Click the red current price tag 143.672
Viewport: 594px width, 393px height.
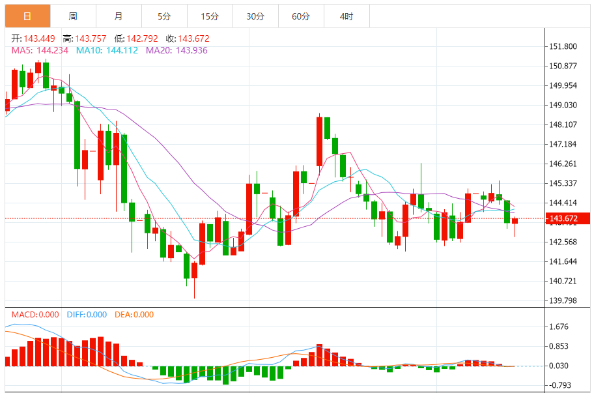pos(567,218)
